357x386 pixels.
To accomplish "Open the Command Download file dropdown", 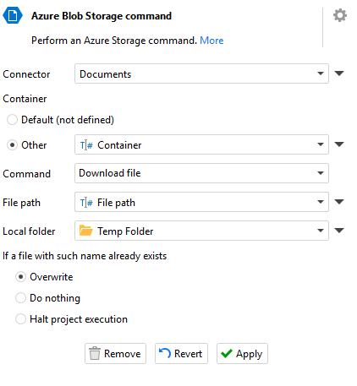I will tap(201, 173).
